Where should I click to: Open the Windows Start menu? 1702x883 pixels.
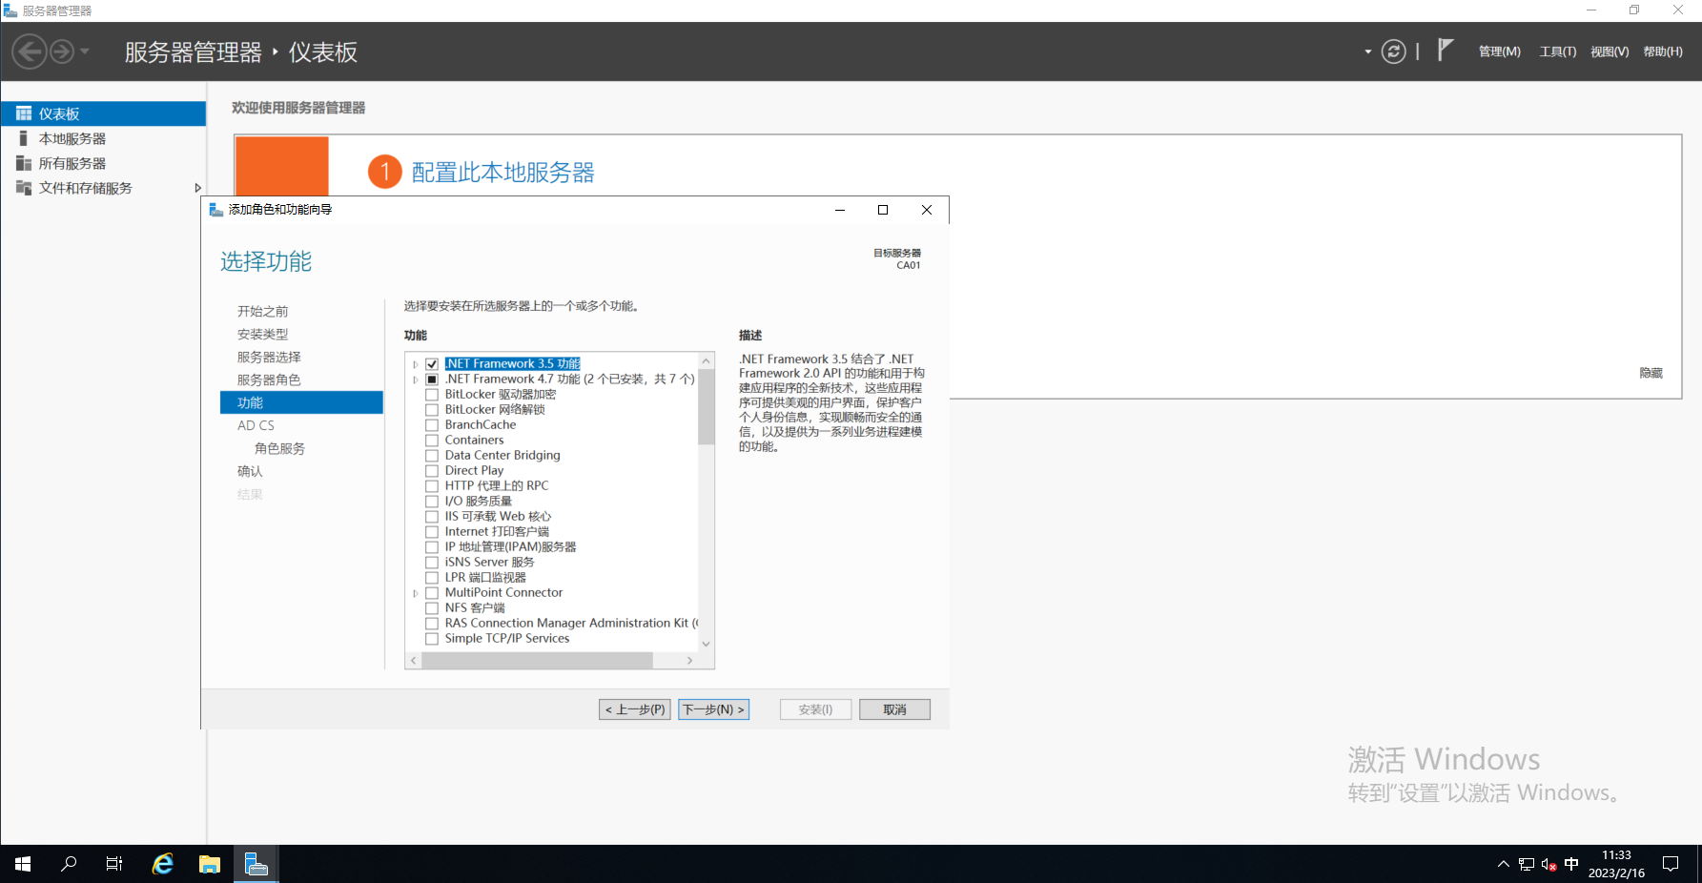[x=23, y=864]
